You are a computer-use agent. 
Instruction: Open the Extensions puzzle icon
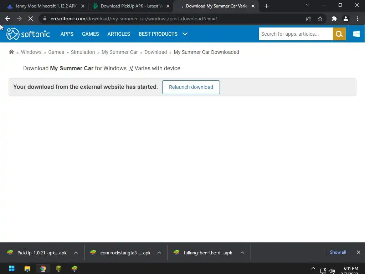pos(334,19)
